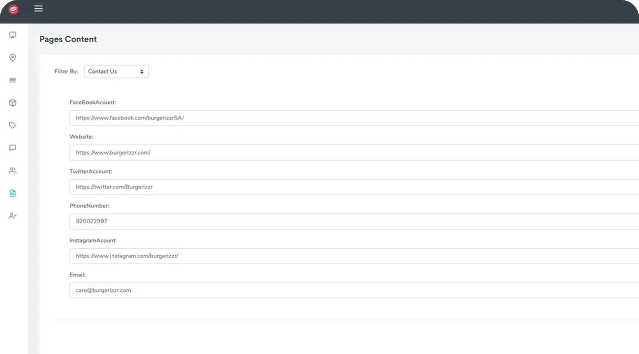Screen dimensions: 639x354
Task: Select the horizontal lines list icon in sidebar
Action: (13, 80)
